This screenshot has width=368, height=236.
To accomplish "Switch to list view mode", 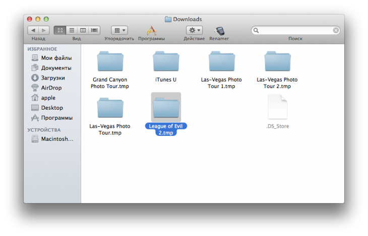I will click(72, 30).
